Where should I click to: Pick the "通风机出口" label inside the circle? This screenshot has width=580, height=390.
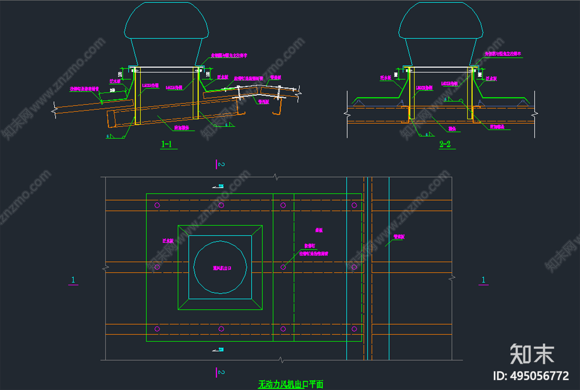pos(222,268)
